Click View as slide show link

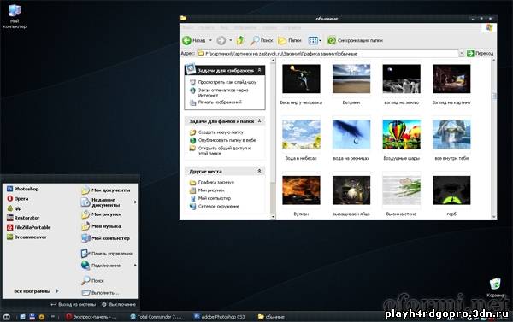[227, 82]
